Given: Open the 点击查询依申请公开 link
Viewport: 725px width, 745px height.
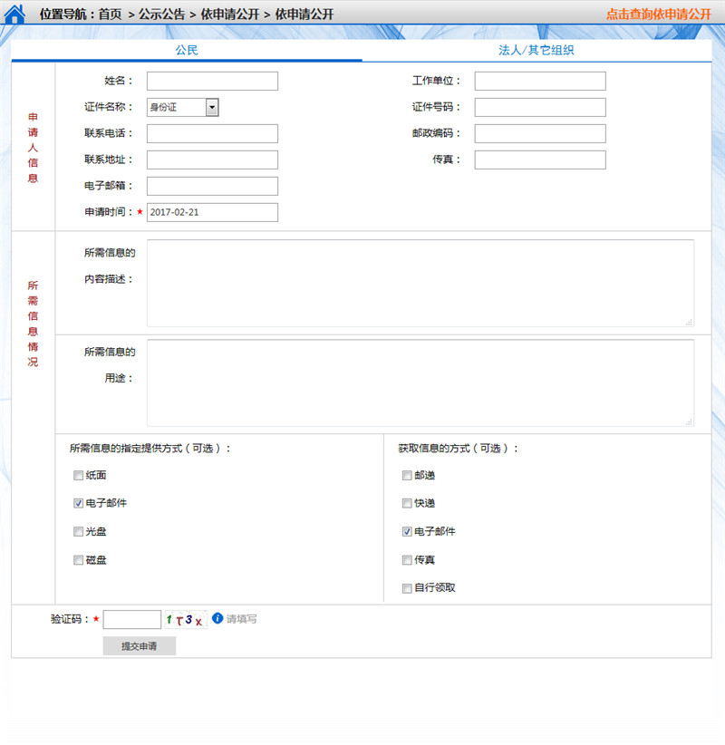Looking at the screenshot, I should click(x=658, y=15).
